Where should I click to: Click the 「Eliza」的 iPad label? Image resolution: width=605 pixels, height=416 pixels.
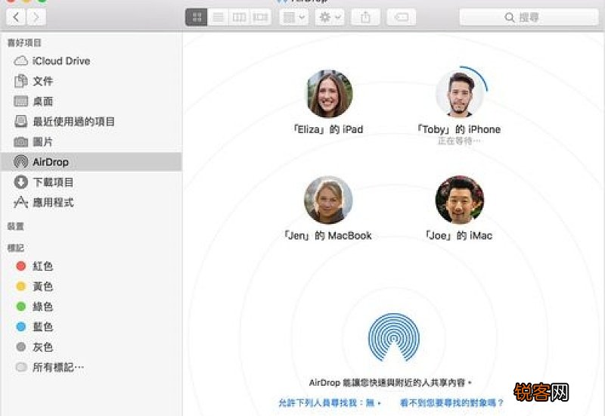328,129
